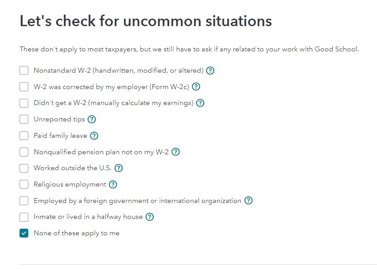Check the Nonstandard W-2 checkbox
The height and width of the screenshot is (269, 377).
tap(24, 70)
